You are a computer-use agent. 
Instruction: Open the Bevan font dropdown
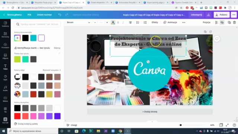(78, 22)
